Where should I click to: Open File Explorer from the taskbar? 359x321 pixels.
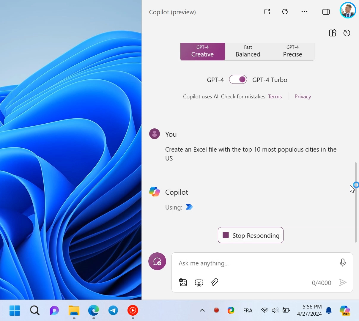coord(74,311)
